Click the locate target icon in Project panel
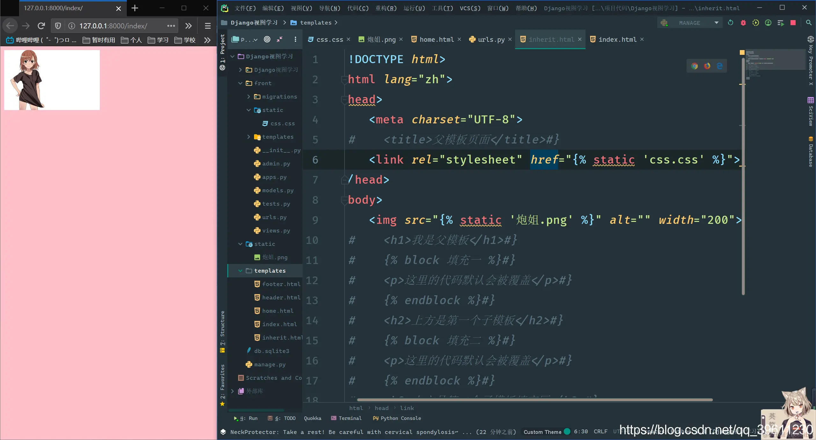Screen dimensions: 816x440 point(267,39)
